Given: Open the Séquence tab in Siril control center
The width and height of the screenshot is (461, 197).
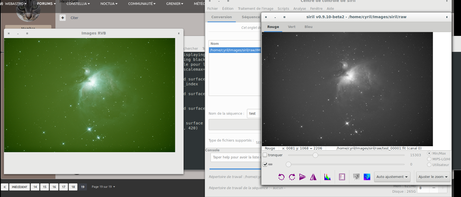Looking at the screenshot, I should click(x=251, y=17).
